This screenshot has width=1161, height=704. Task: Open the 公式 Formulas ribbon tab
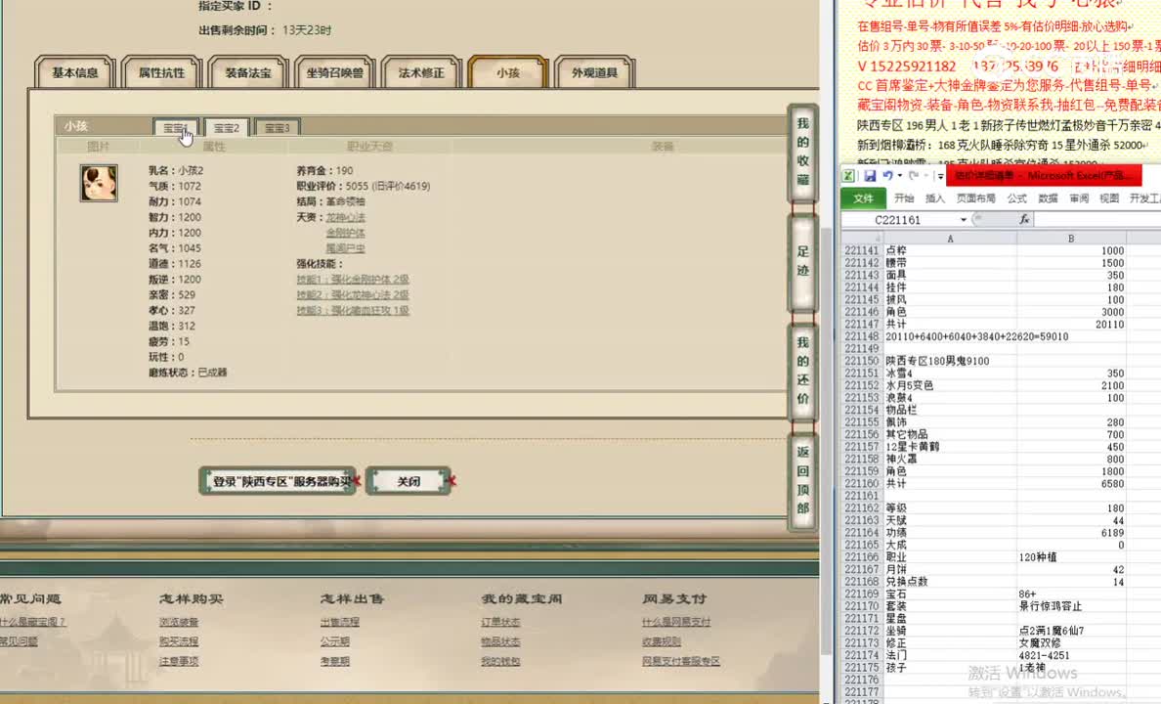coord(1016,198)
